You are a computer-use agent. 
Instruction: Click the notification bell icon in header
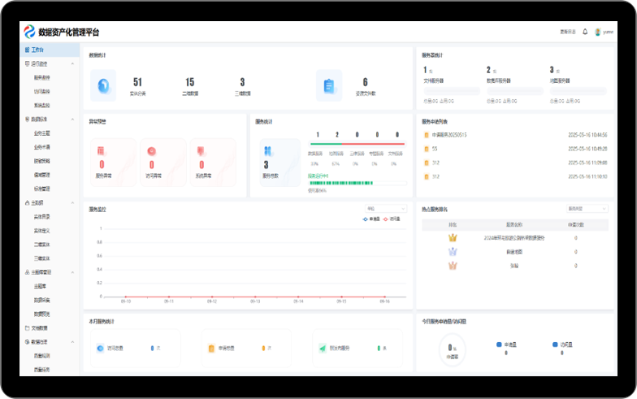pyautogui.click(x=585, y=33)
